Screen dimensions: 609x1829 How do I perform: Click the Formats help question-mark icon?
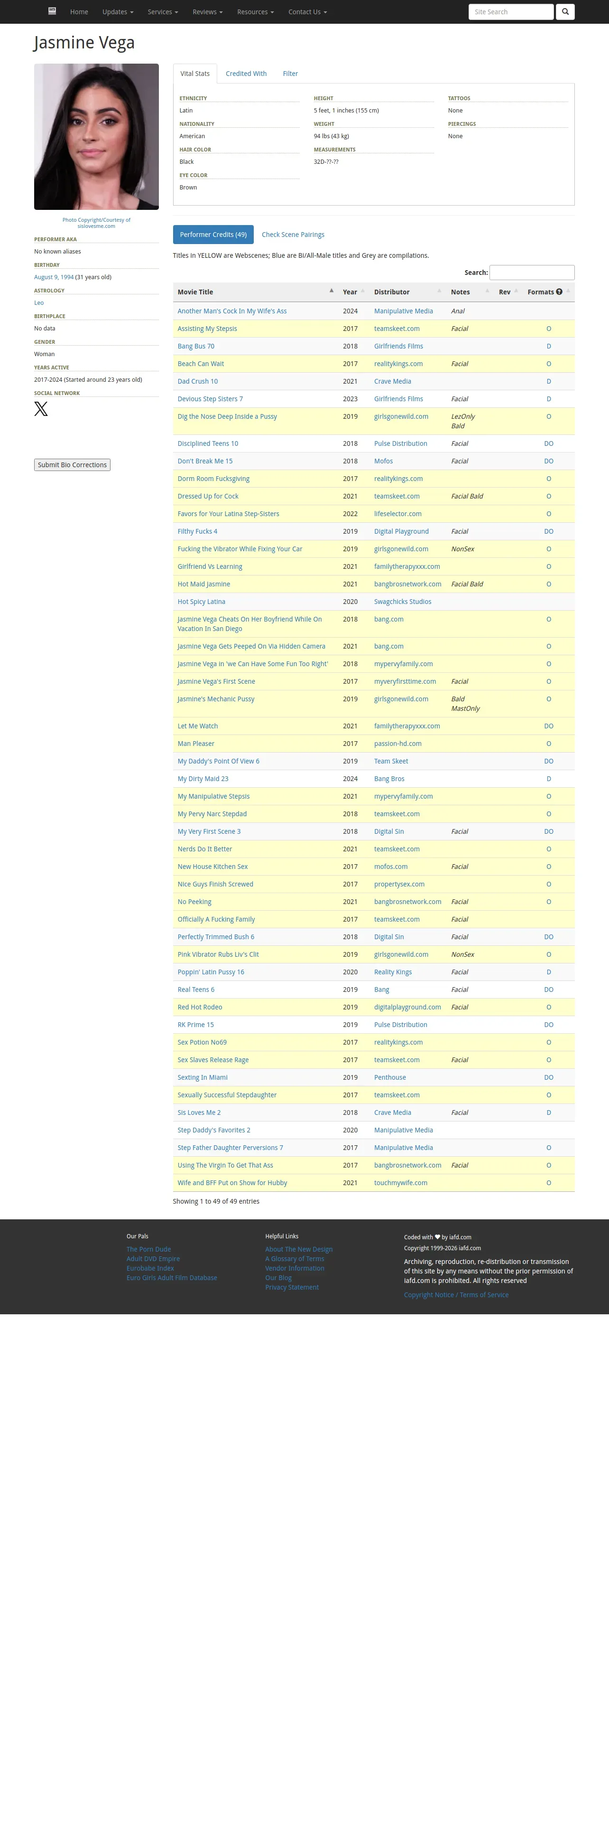click(559, 292)
